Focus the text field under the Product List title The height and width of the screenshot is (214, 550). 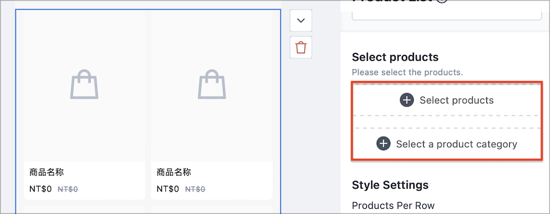click(447, 16)
